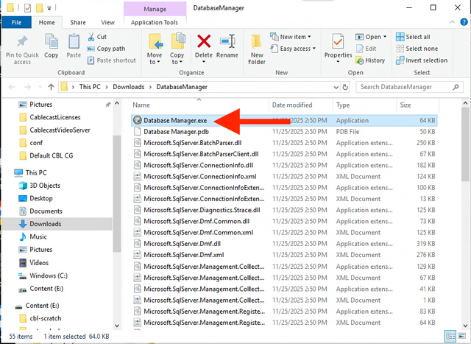
Task: Click Select all
Action: pyautogui.click(x=413, y=37)
